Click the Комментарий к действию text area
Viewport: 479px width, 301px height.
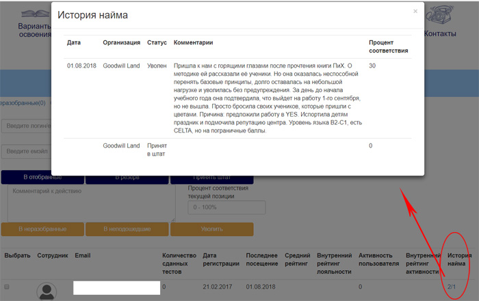[x=88, y=202]
